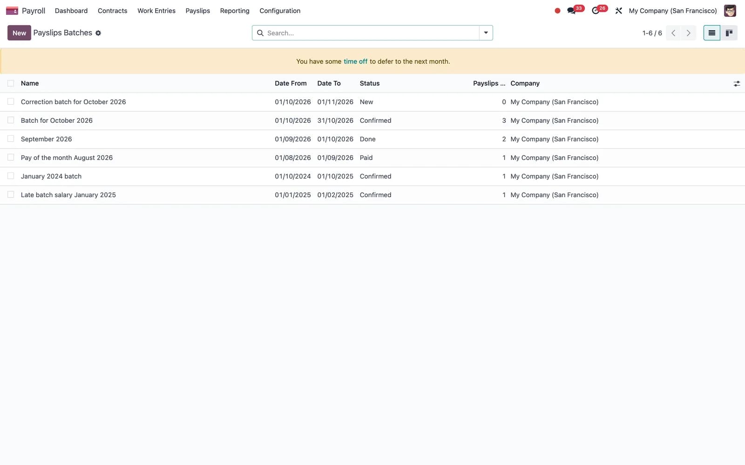Screen dimensions: 745x465
Task: Switch to kanban view
Action: pos(729,33)
